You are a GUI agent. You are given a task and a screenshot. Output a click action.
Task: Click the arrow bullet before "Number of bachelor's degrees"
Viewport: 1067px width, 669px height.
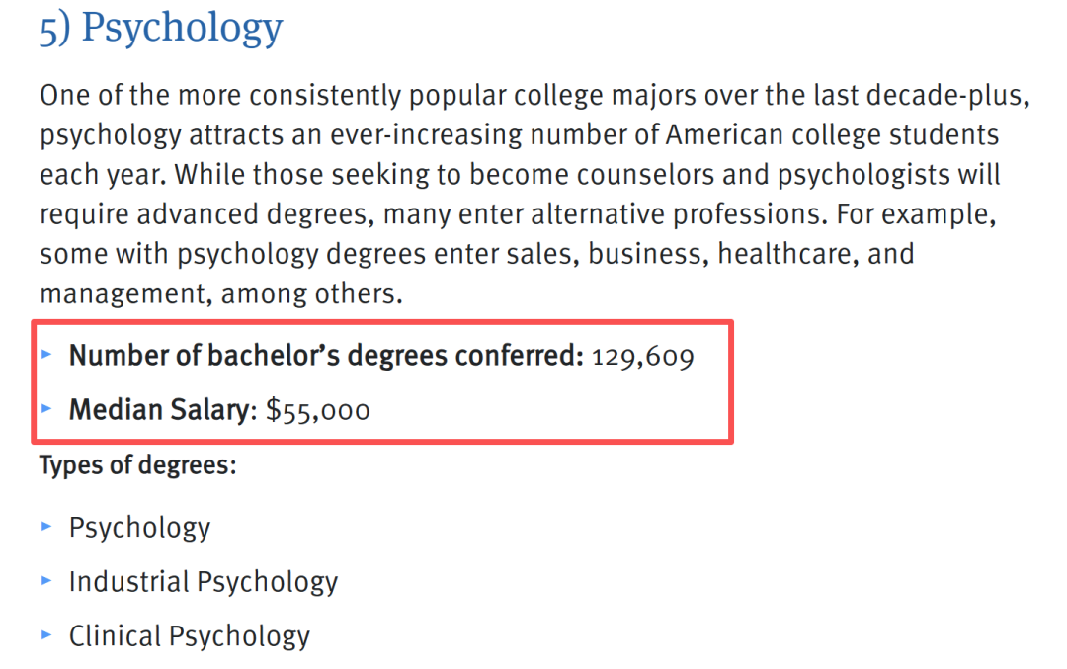click(47, 354)
